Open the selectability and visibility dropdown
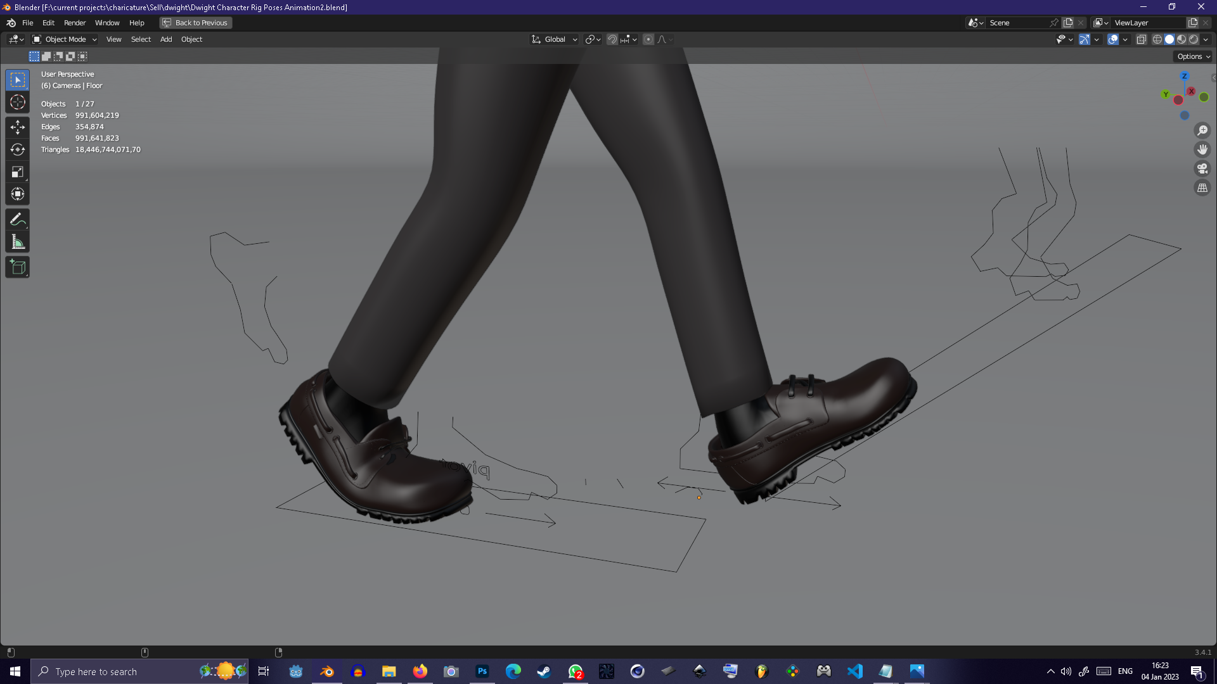This screenshot has width=1217, height=684. (1064, 39)
